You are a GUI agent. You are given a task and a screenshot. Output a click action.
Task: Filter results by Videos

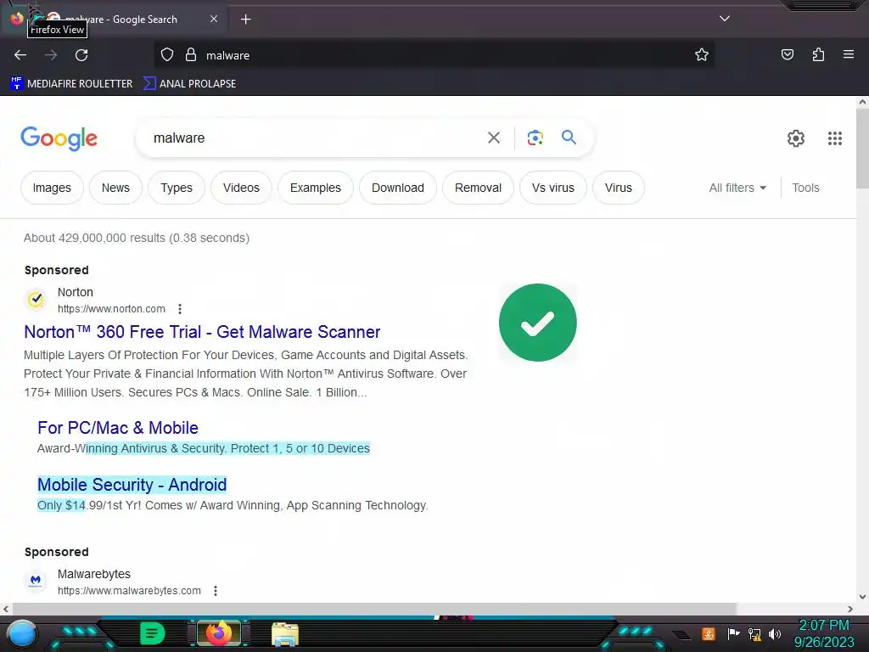tap(241, 188)
